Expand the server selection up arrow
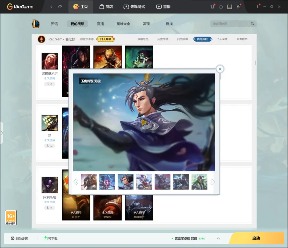This screenshot has width=288, height=248. (x=218, y=238)
